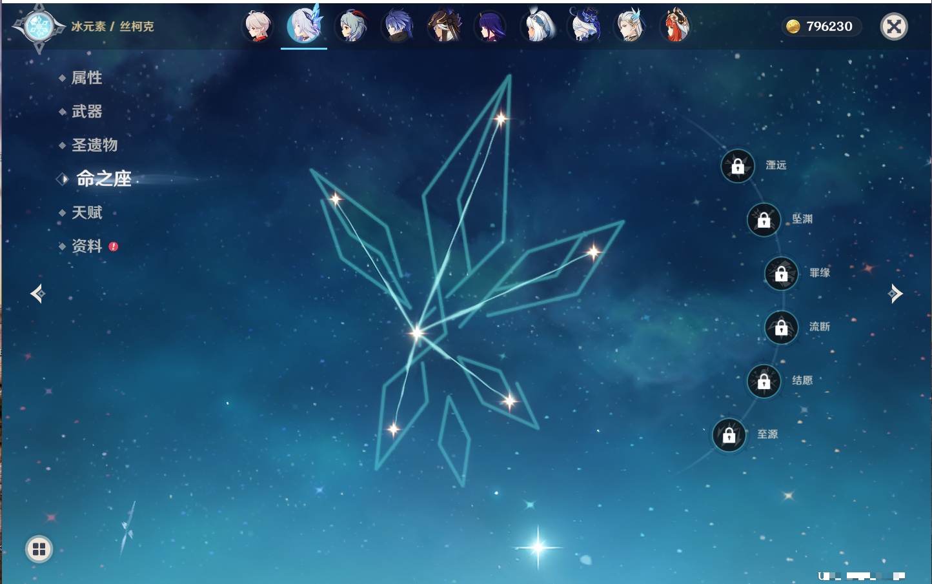Select the white-haired avatar with red scarf
Viewport: 932px width, 584px height.
[x=258, y=26]
